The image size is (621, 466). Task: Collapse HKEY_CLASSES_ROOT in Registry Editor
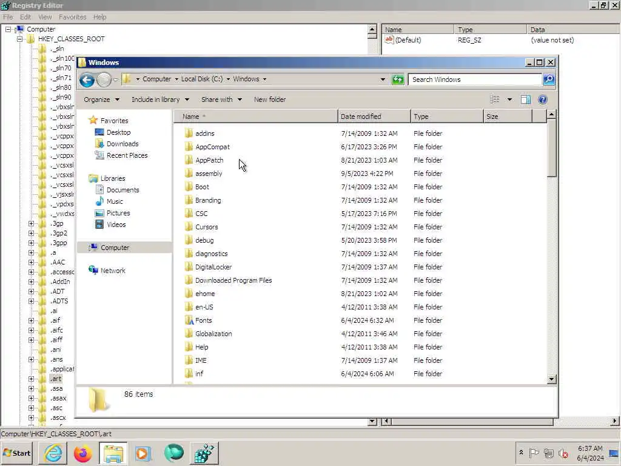[19, 39]
